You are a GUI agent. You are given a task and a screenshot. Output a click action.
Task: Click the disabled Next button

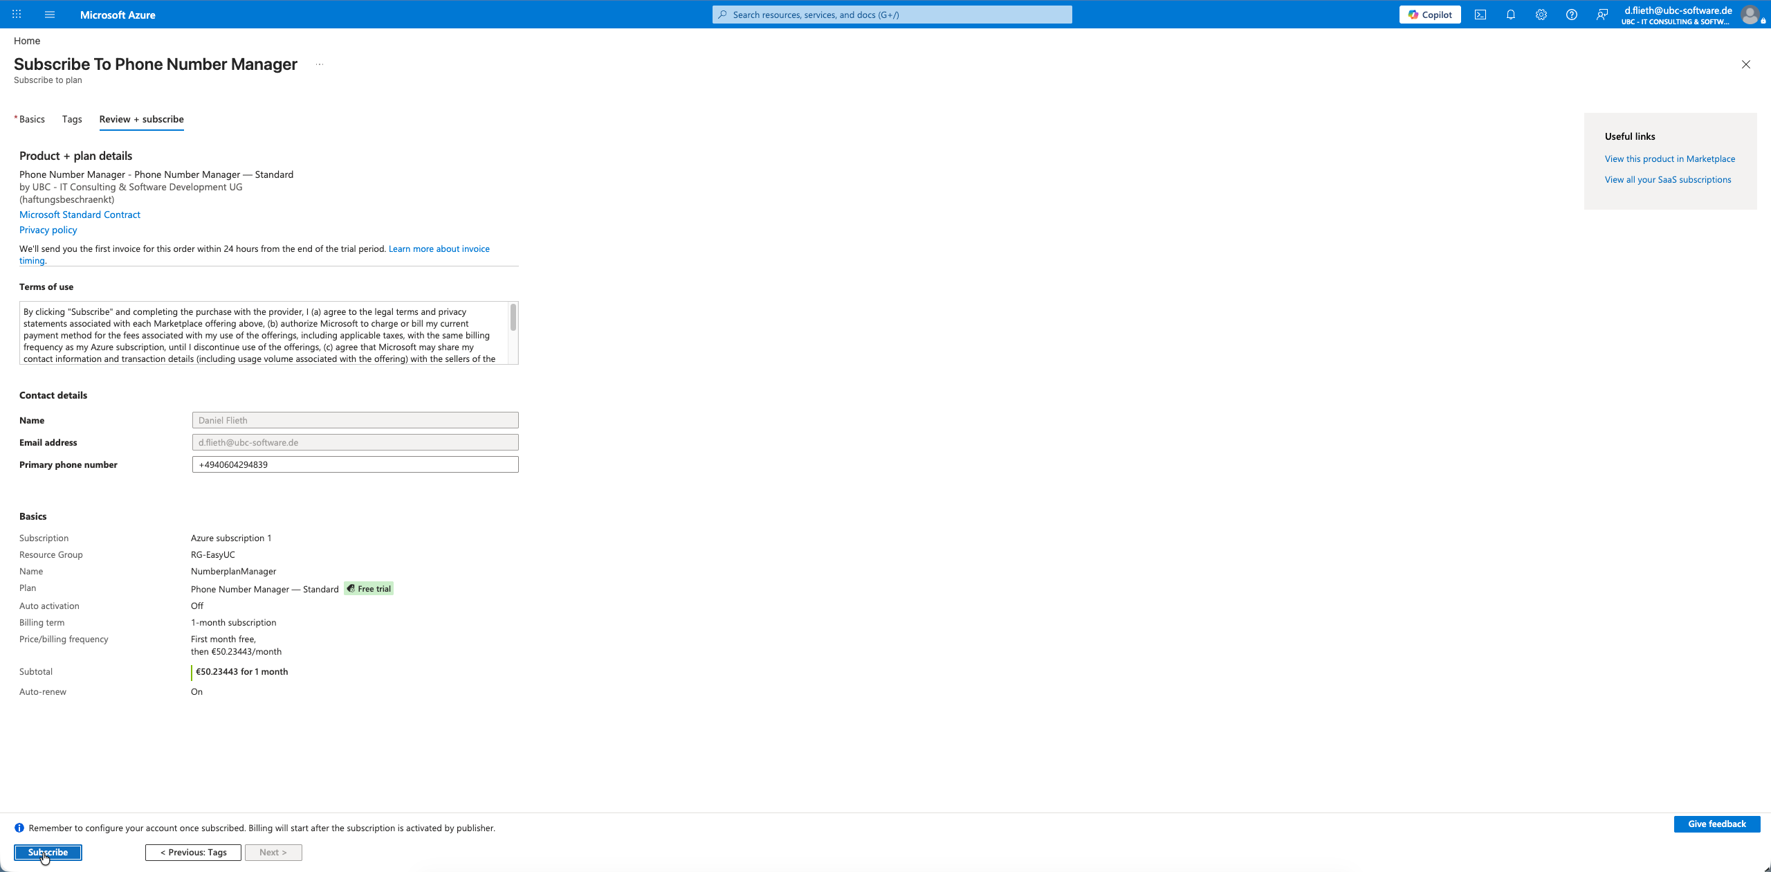(273, 853)
